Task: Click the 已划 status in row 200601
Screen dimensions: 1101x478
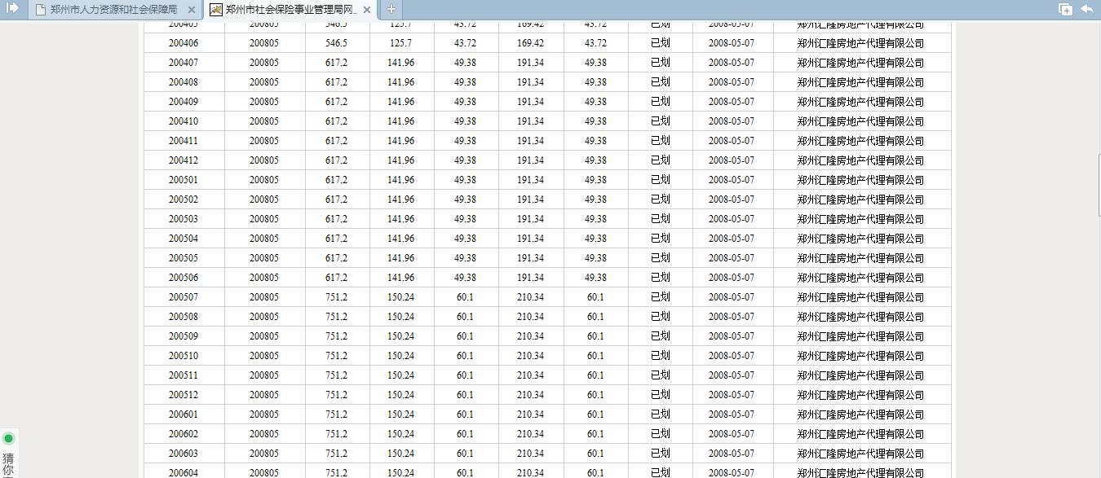Action: point(660,414)
